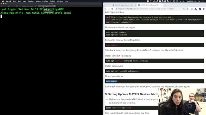Click the leftmost grid icon in menu bar status area
This screenshot has height=115, width=206.
[x=148, y=1]
